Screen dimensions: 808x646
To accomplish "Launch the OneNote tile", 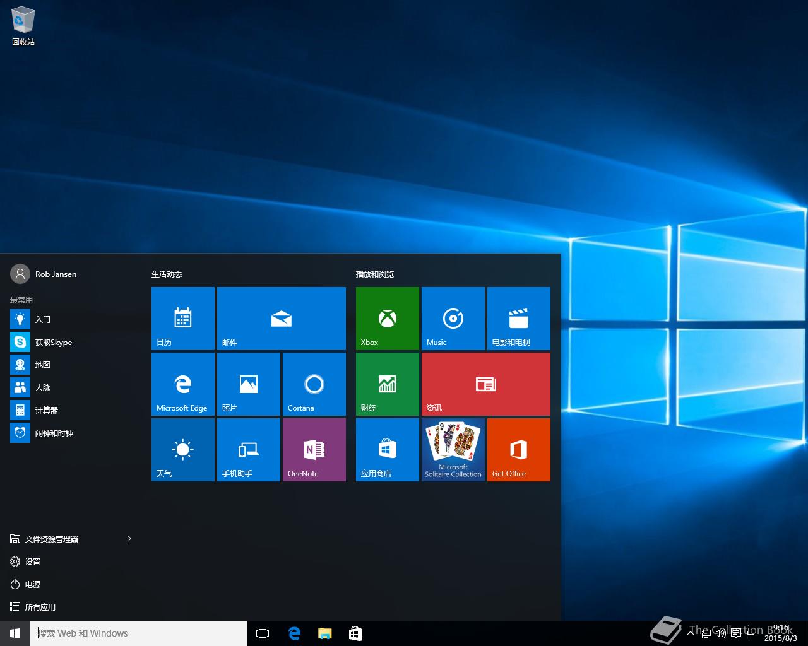I will (x=314, y=450).
